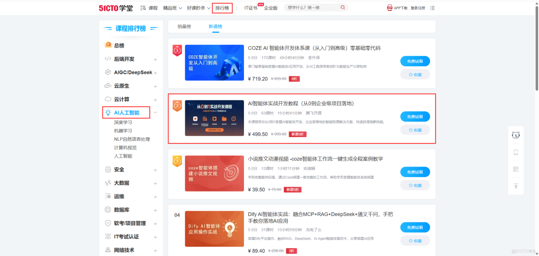Click the magnifier icon in search box
Viewport: 539px width, 256px height.
(x=343, y=8)
